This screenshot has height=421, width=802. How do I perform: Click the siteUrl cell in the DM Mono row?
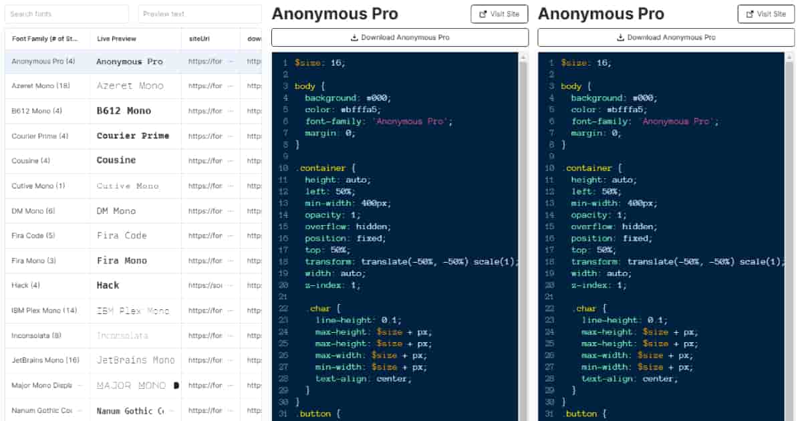(211, 211)
